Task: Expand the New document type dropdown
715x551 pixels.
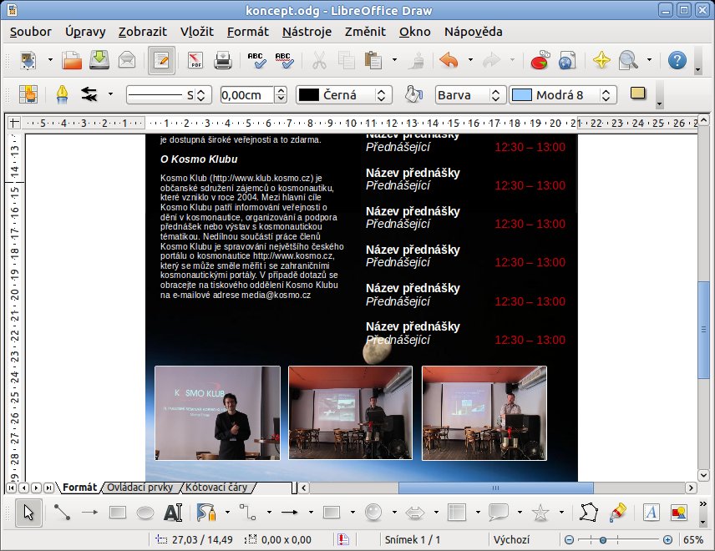Action: pos(50,60)
